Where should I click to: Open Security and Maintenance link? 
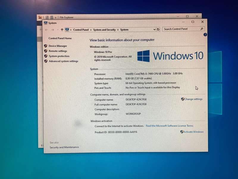pos(64,147)
